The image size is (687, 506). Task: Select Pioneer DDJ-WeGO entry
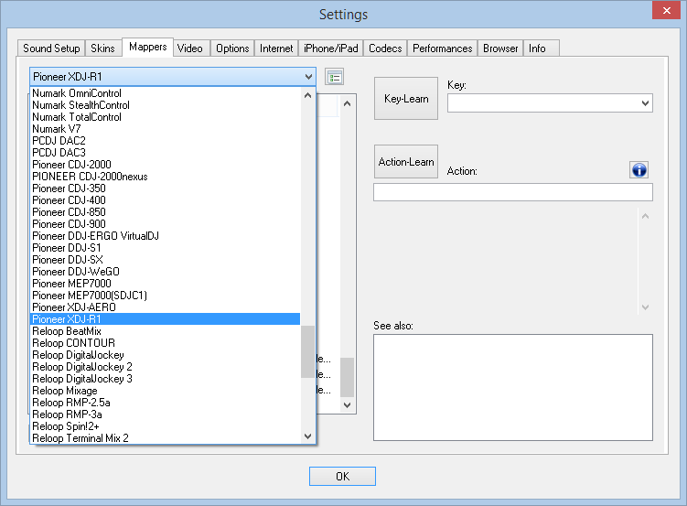click(x=166, y=272)
